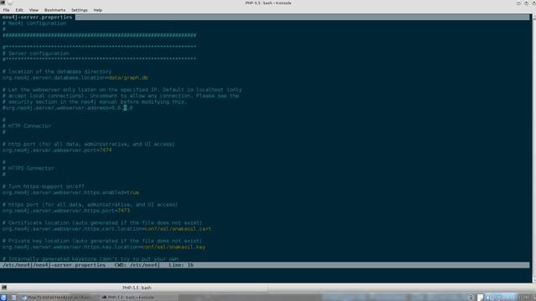Select the PHP-5.5 : bash terminal tab
The image size is (536, 301).
point(137,288)
